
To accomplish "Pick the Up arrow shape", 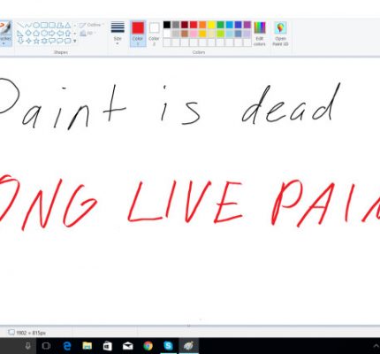I will click(x=68, y=33).
